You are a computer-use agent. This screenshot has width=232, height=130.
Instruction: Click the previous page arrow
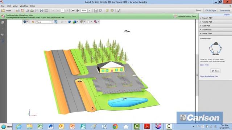click(x=53, y=10)
